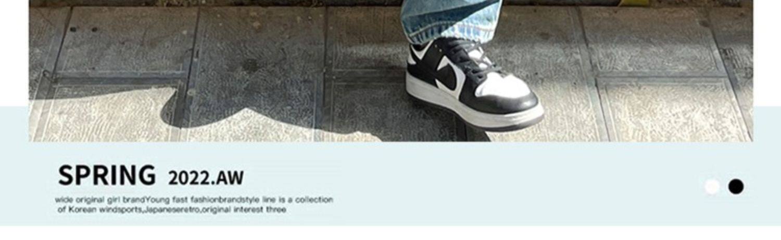This screenshot has width=781, height=240.
Task: Click the word 'fashionbrandstyle' in the caption
Action: pyautogui.click(x=225, y=199)
